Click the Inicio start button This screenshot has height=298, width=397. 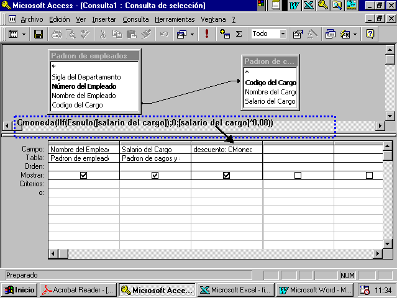click(x=19, y=290)
